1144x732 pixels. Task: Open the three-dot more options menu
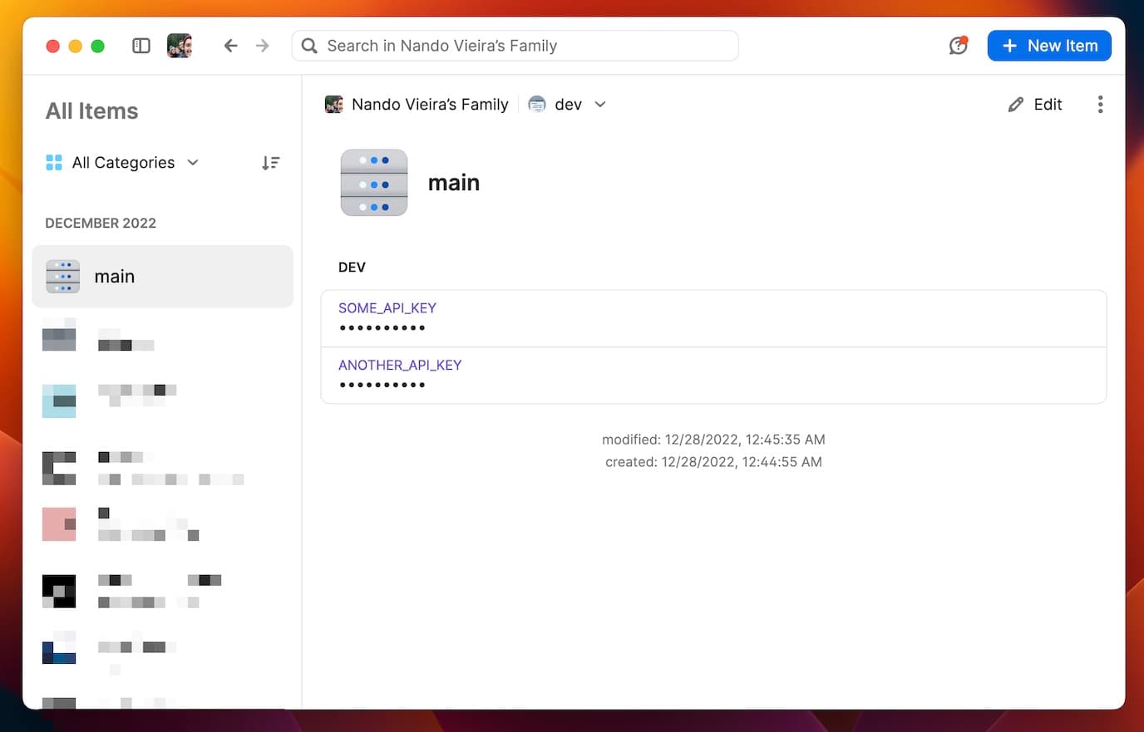tap(1100, 105)
